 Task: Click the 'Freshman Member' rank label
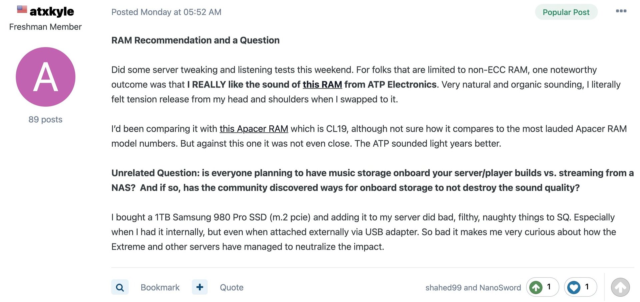(45, 27)
